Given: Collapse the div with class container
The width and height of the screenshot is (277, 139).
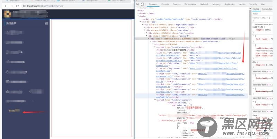Looking at the screenshot, I should point(144,30).
